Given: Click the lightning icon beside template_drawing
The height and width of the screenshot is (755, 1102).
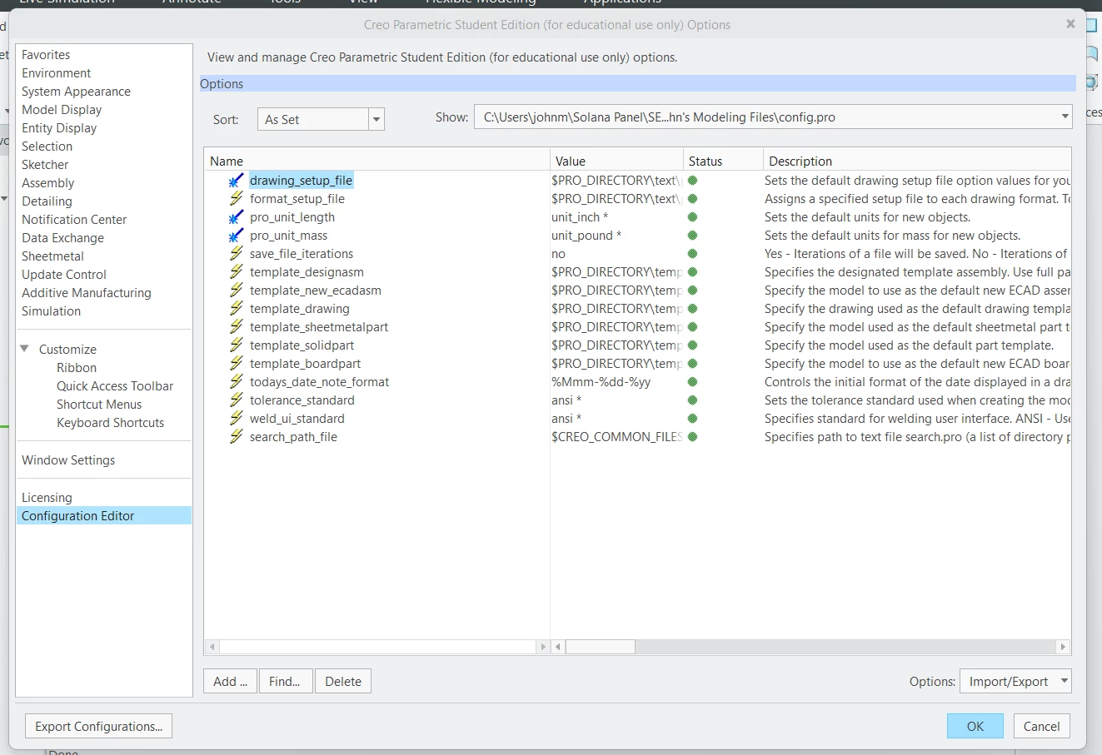Looking at the screenshot, I should pos(237,309).
